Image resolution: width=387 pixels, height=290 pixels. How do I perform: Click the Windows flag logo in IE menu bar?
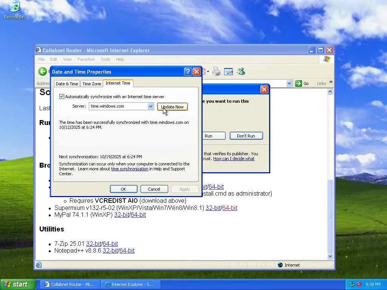tap(327, 59)
